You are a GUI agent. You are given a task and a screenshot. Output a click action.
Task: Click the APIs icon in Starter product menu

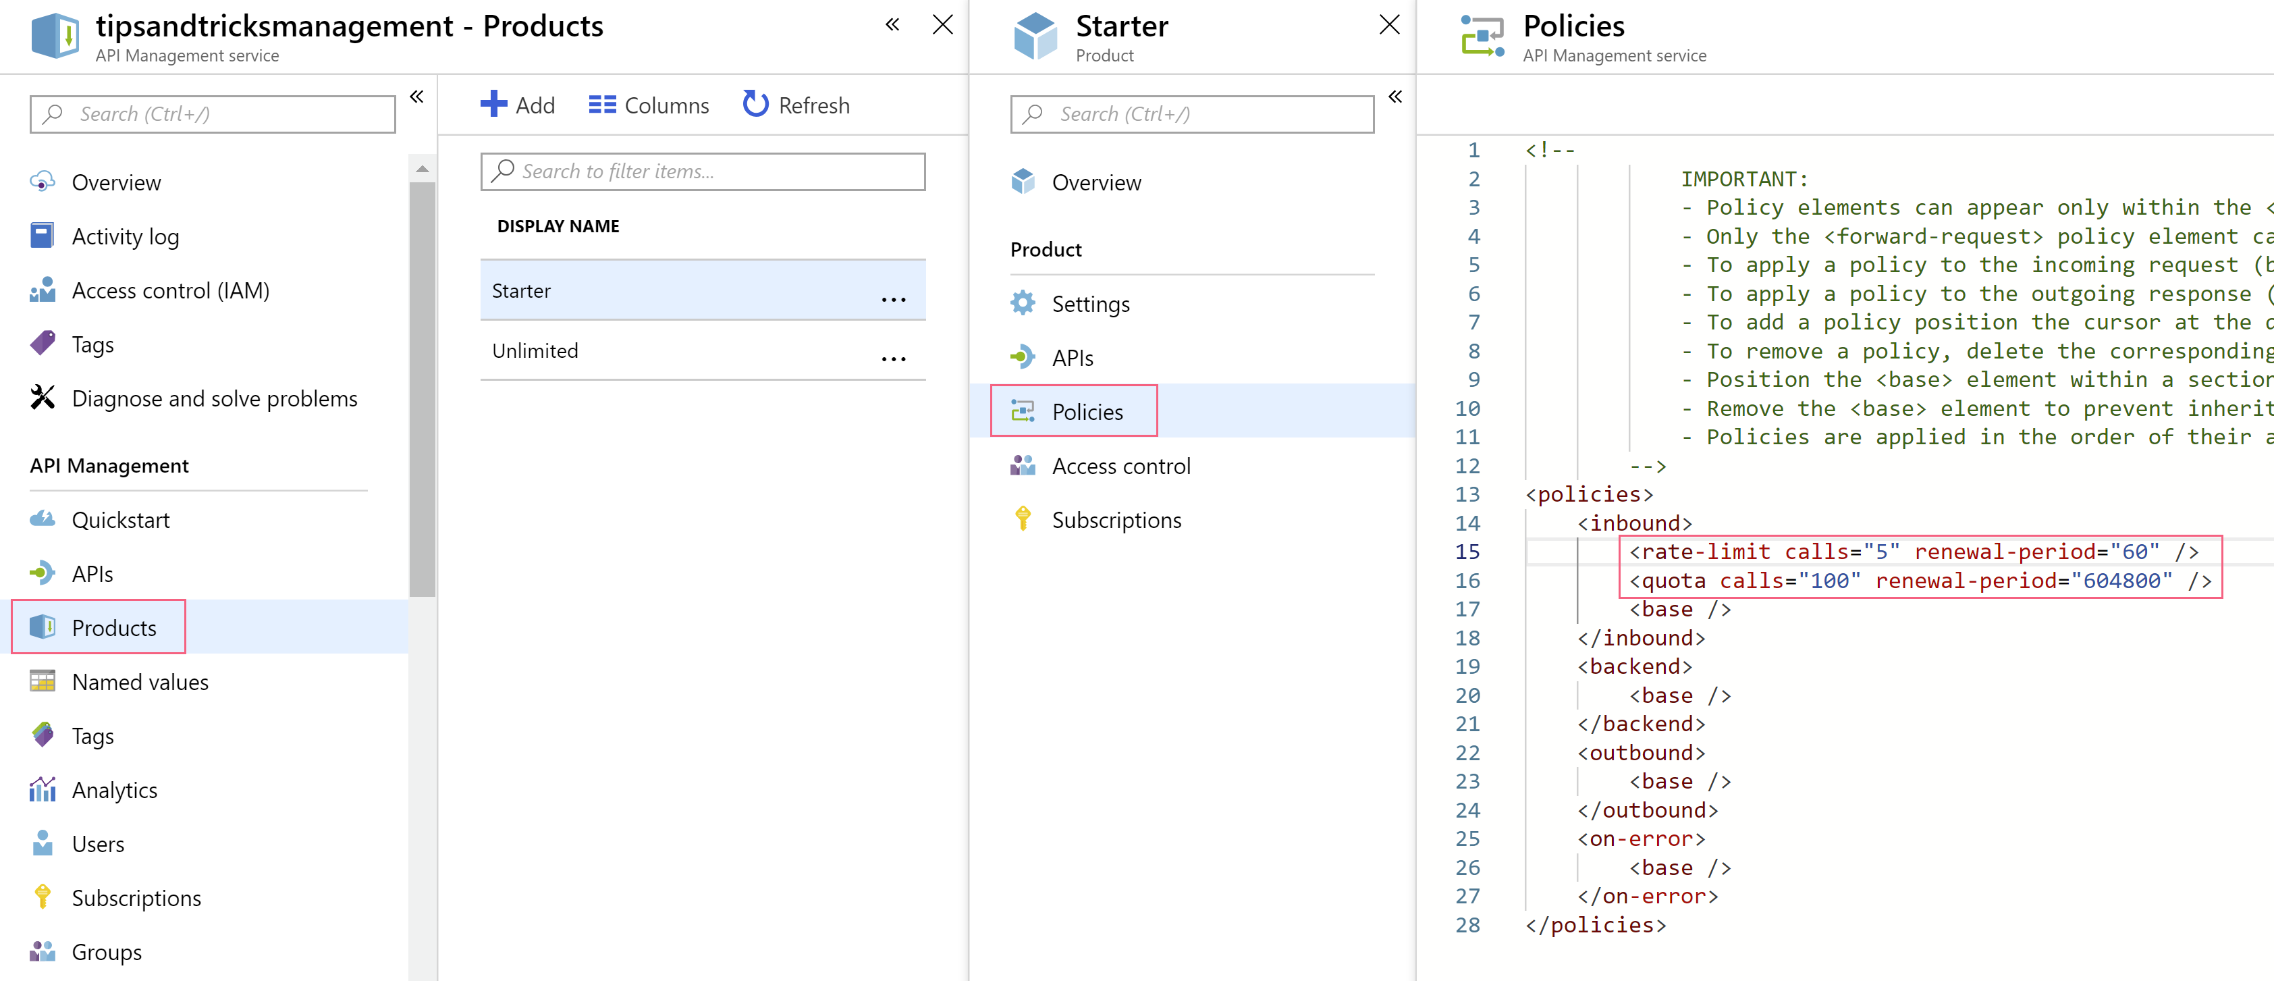click(x=1022, y=356)
